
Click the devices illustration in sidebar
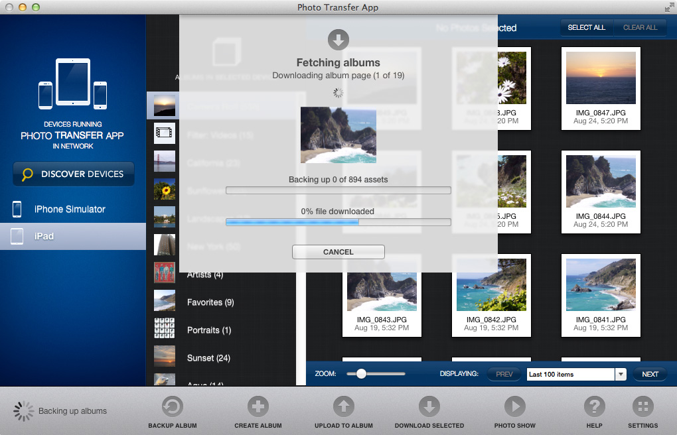[72, 84]
